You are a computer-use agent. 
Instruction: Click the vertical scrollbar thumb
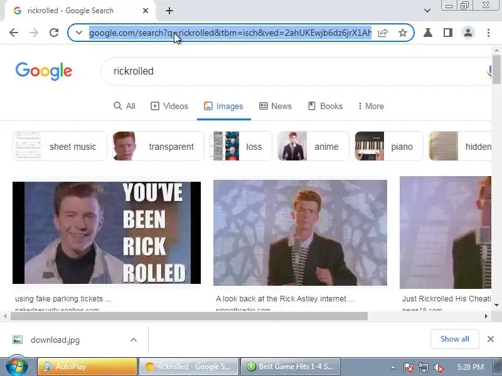(x=496, y=70)
